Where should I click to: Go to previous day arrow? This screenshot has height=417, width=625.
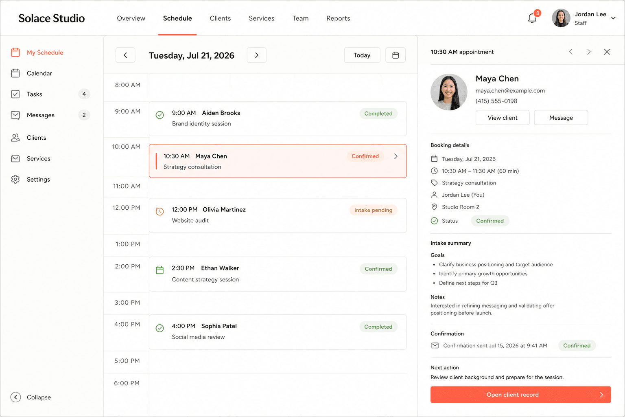point(125,55)
